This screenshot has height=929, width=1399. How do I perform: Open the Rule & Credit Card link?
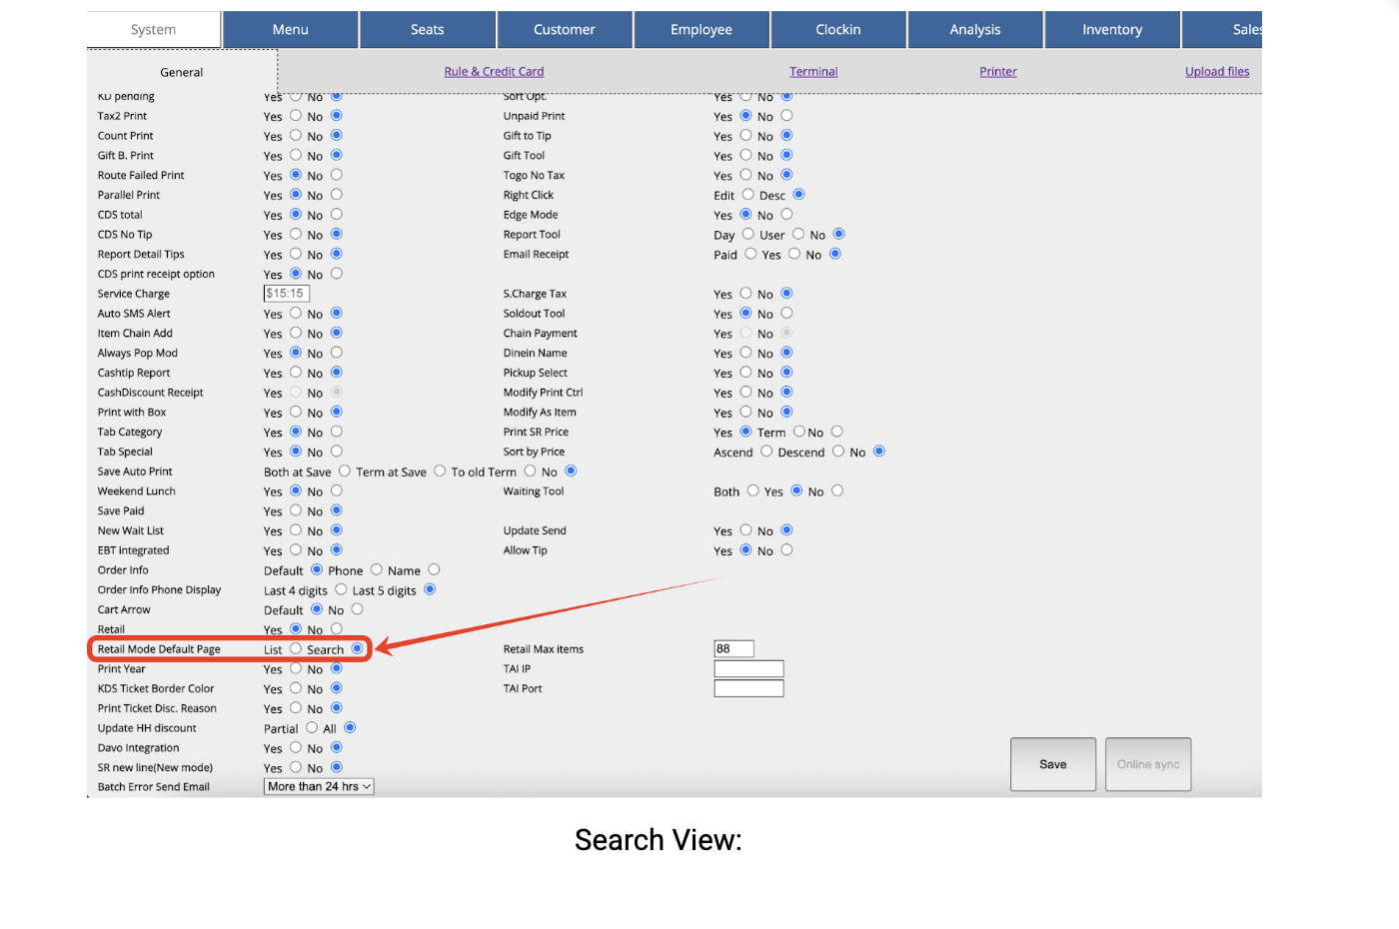(494, 72)
